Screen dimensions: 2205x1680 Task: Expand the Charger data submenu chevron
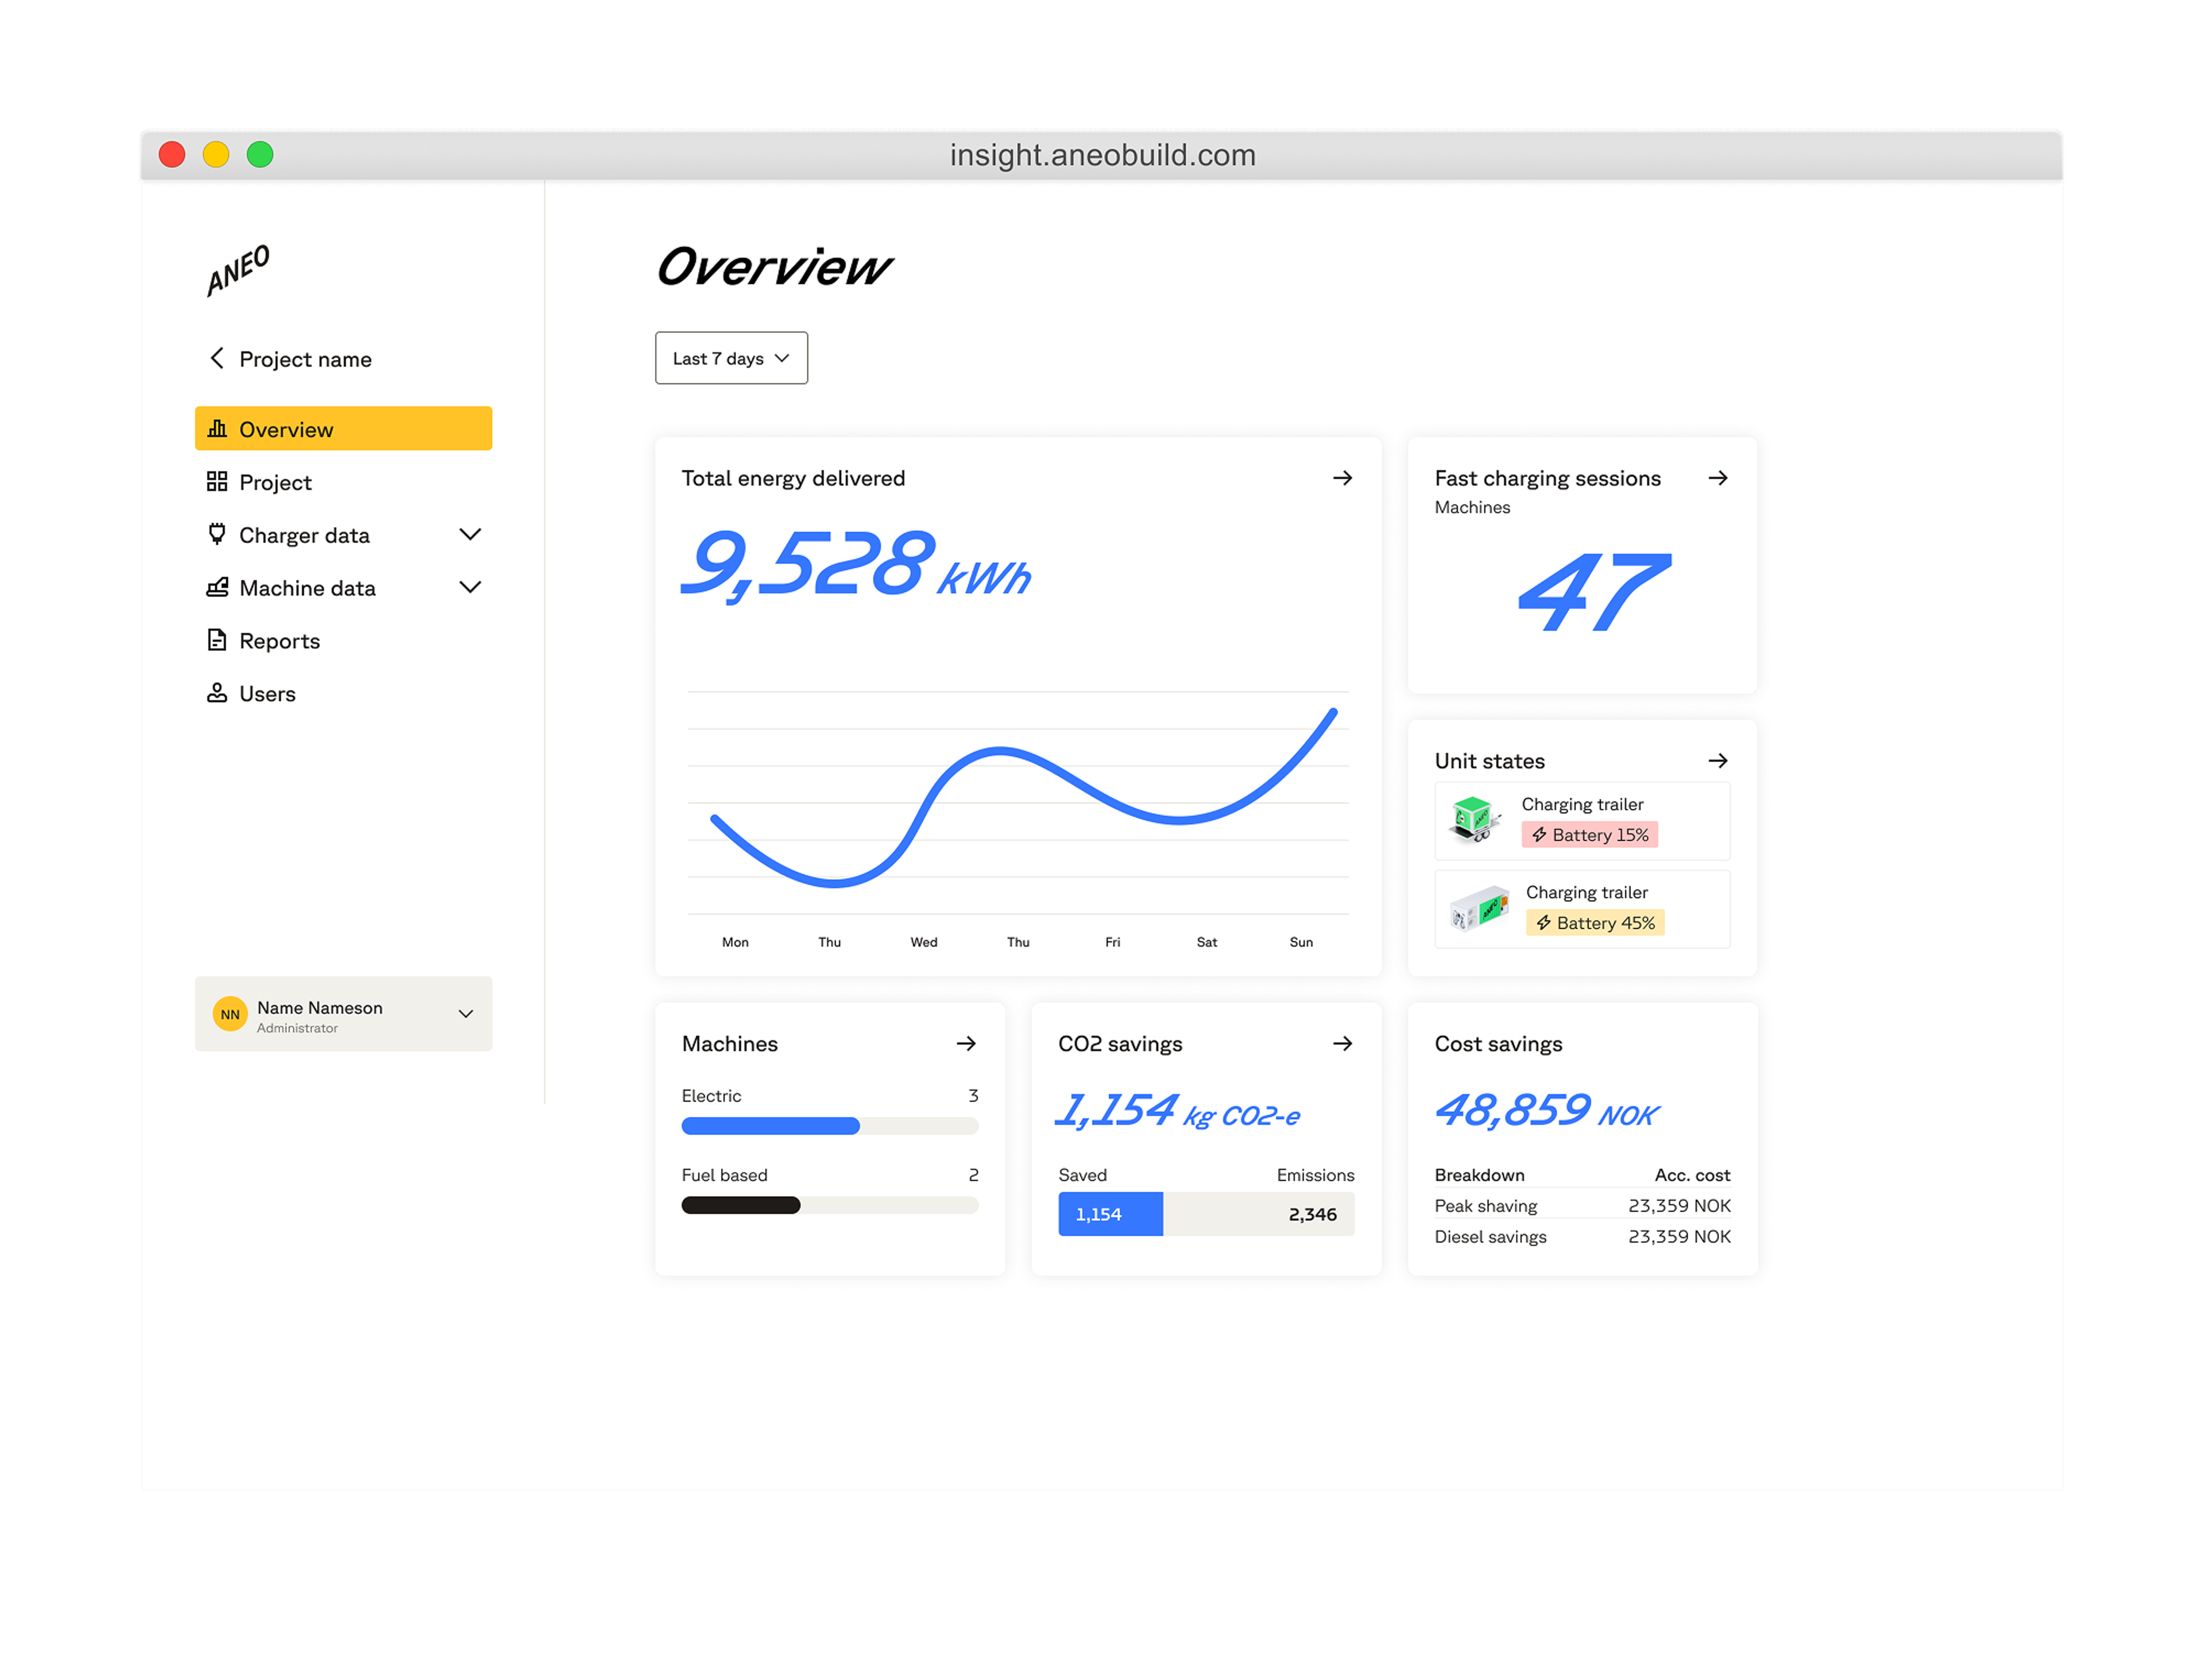[469, 534]
